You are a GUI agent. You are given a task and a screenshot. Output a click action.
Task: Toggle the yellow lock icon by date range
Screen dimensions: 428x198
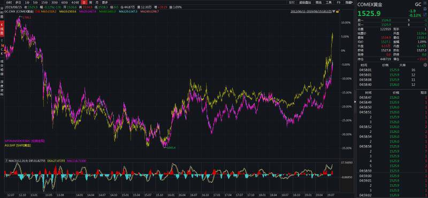tap(338, 12)
